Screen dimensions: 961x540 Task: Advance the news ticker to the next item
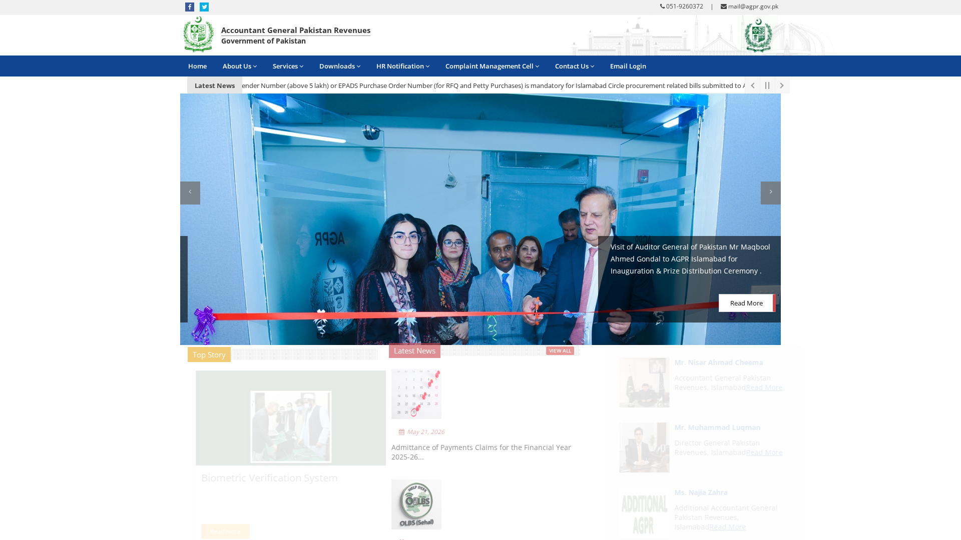coord(782,85)
